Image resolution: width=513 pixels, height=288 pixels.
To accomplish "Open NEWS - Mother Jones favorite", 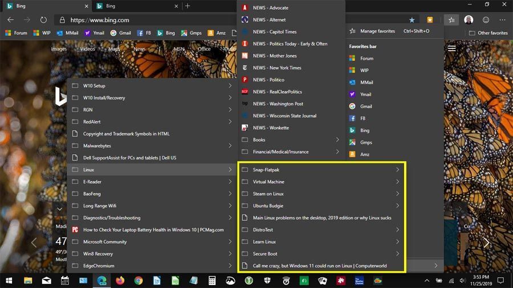I will [x=291, y=56].
